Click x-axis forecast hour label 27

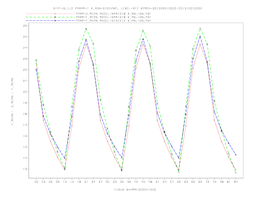[100, 182]
